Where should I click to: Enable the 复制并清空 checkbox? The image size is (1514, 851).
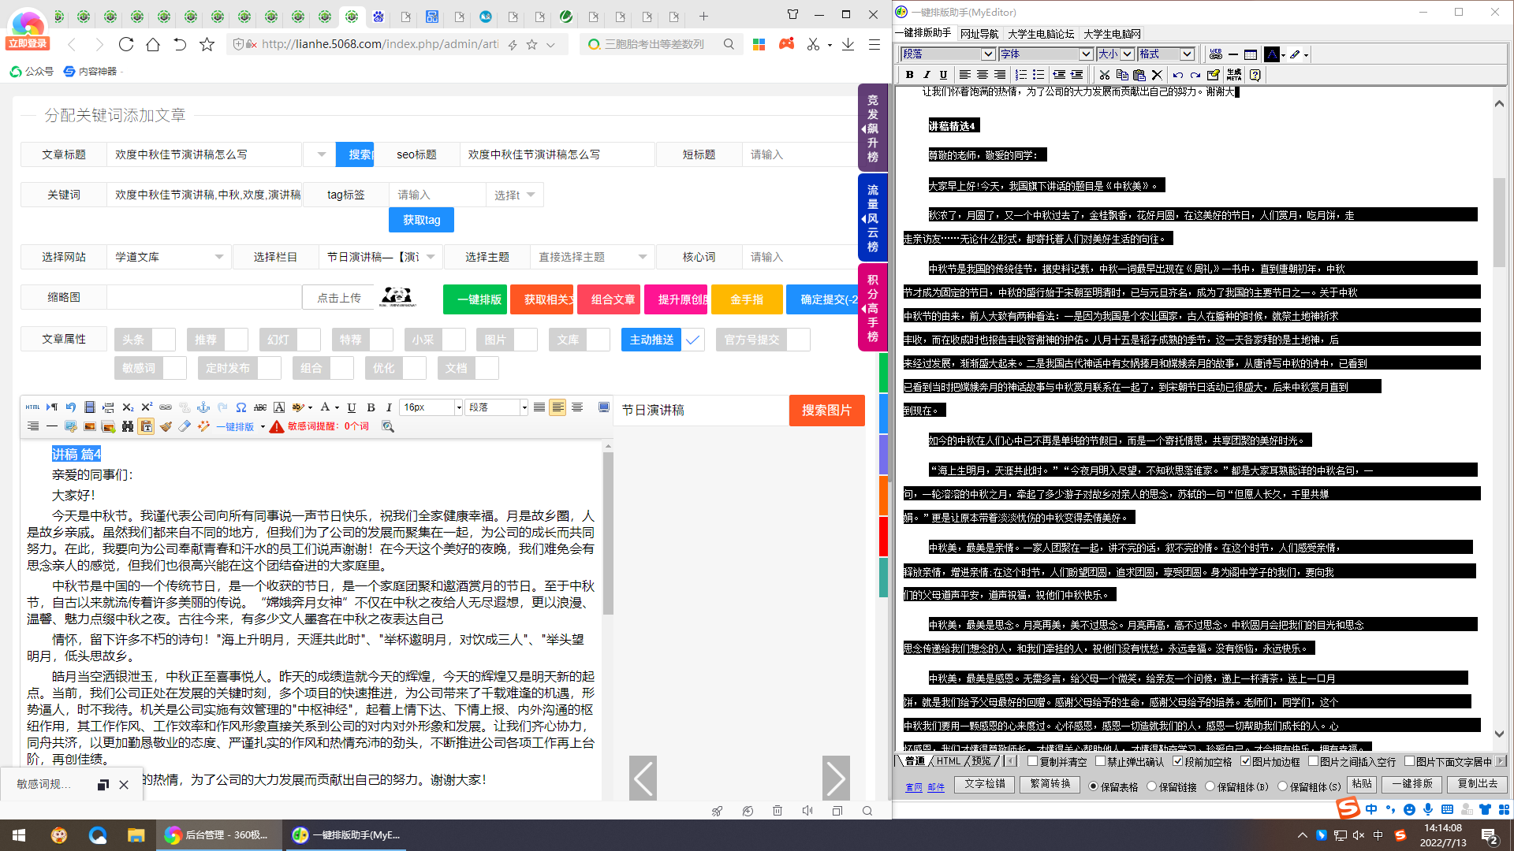[x=1032, y=762]
